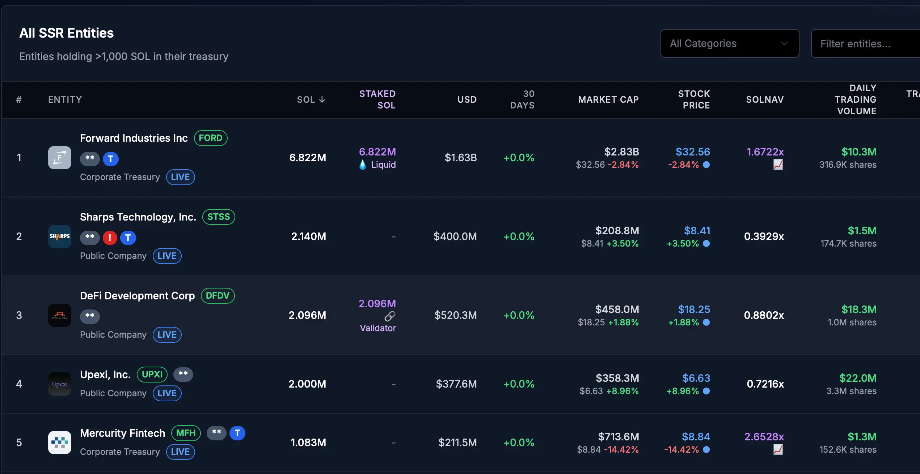Viewport: 920px width, 474px height.
Task: Click the DFDV ticker tag
Action: (x=218, y=296)
